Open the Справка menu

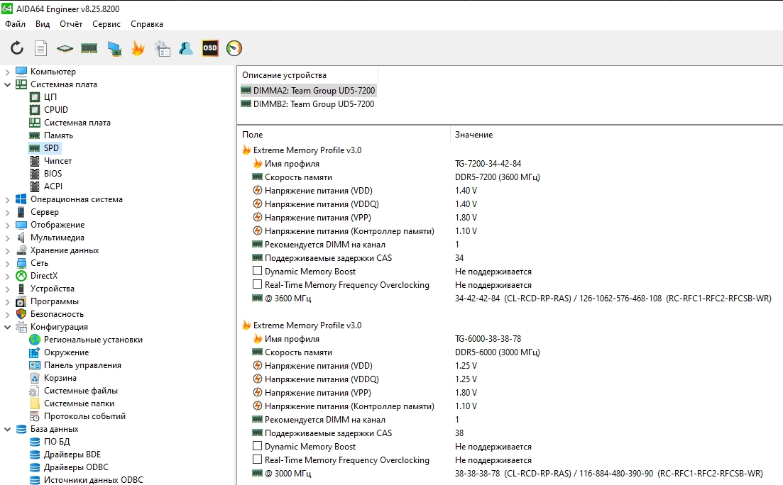pos(147,24)
